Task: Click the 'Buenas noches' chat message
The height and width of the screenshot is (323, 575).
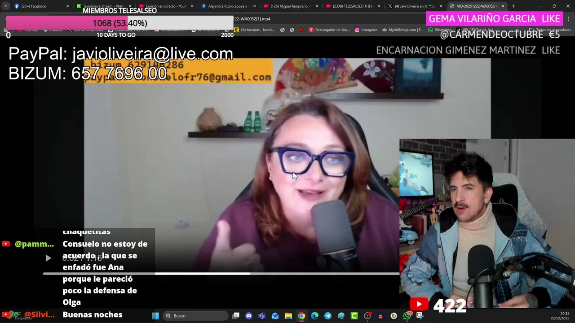Action: click(x=93, y=315)
